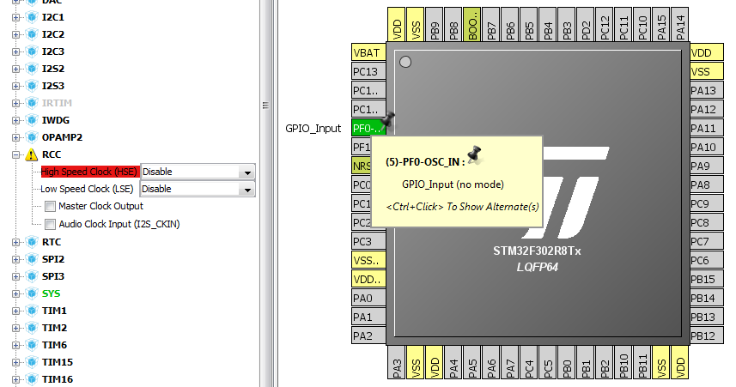
Task: Select the PC3 pin on chip
Action: click(x=368, y=241)
